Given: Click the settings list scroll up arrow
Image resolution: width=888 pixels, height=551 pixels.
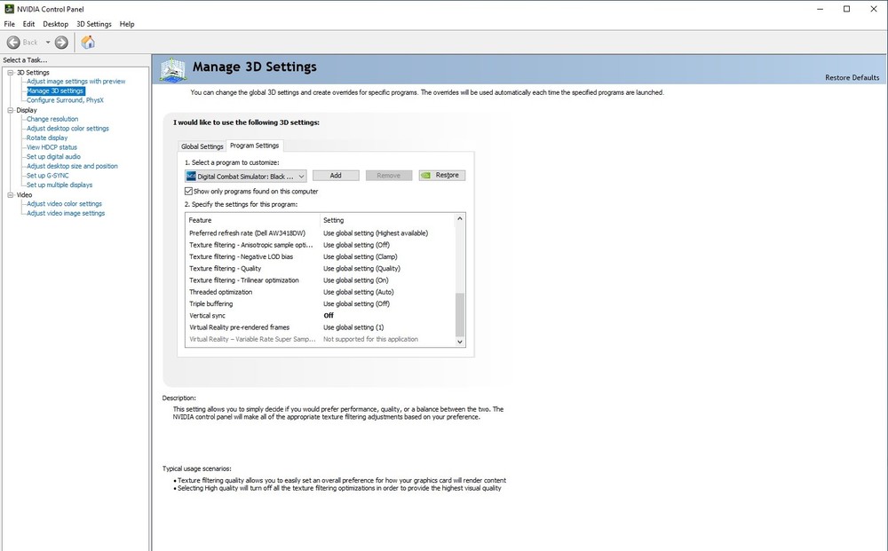Looking at the screenshot, I should tap(460, 219).
